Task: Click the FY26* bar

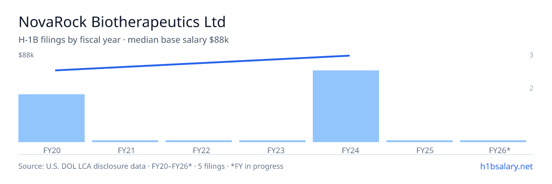Action: [x=493, y=141]
